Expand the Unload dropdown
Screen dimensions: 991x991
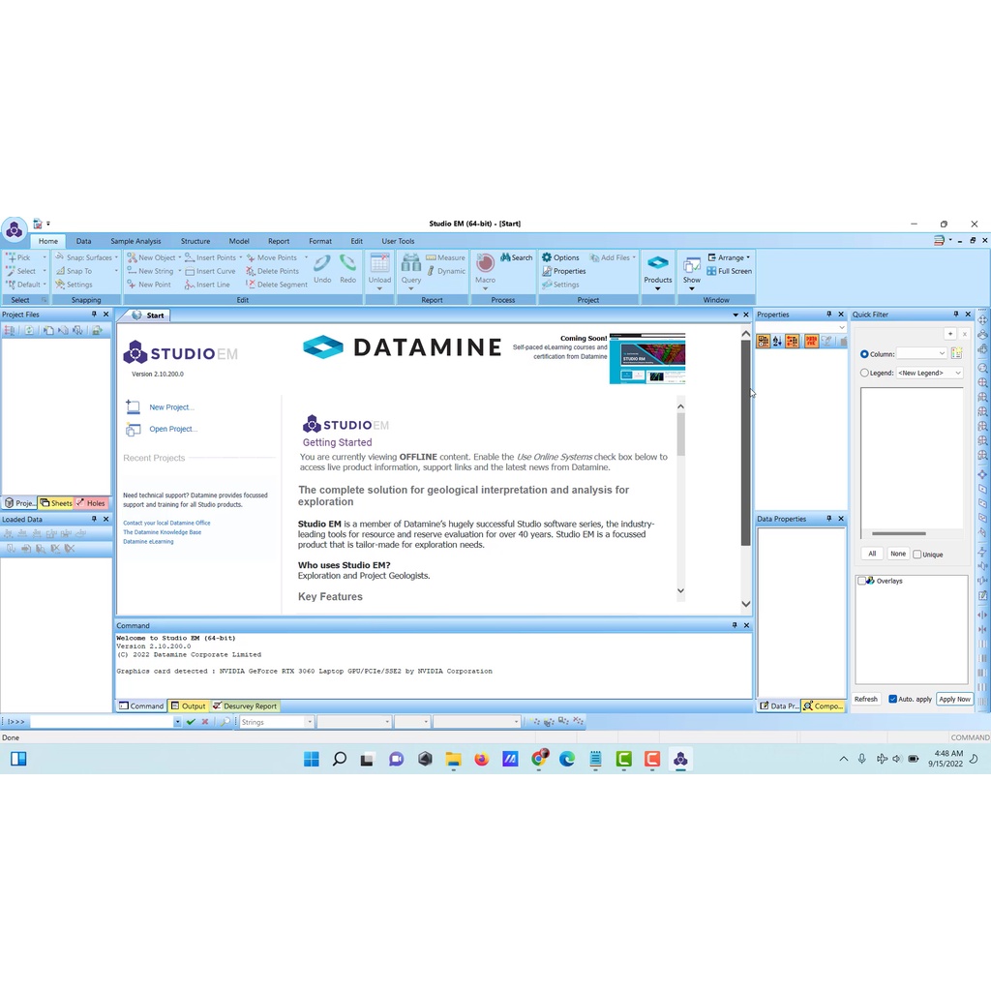pos(379,288)
